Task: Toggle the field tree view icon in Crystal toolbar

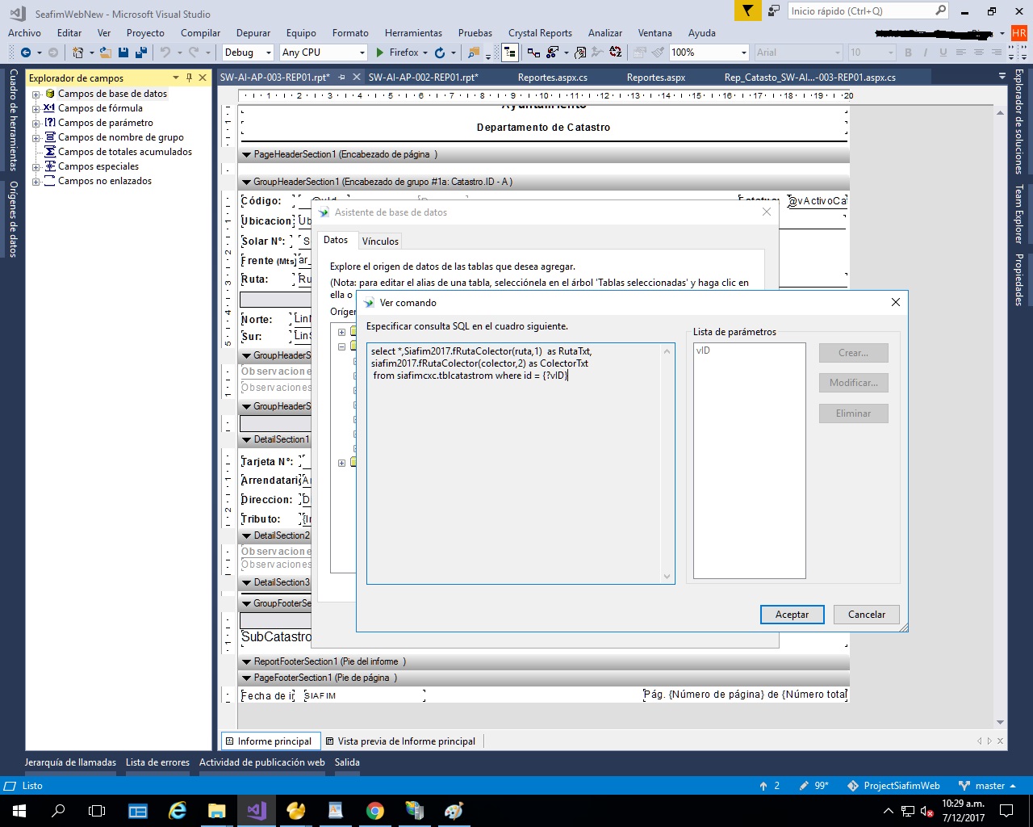Action: [x=510, y=52]
